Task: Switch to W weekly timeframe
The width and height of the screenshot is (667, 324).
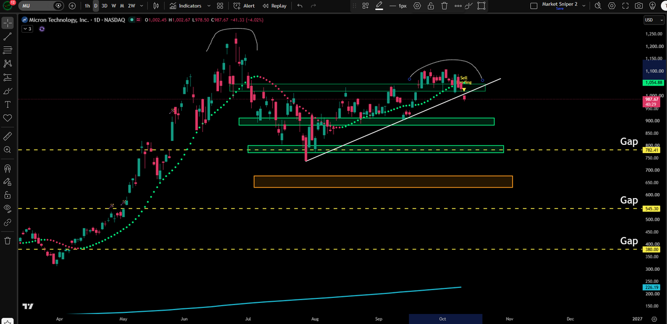Action: coord(114,6)
